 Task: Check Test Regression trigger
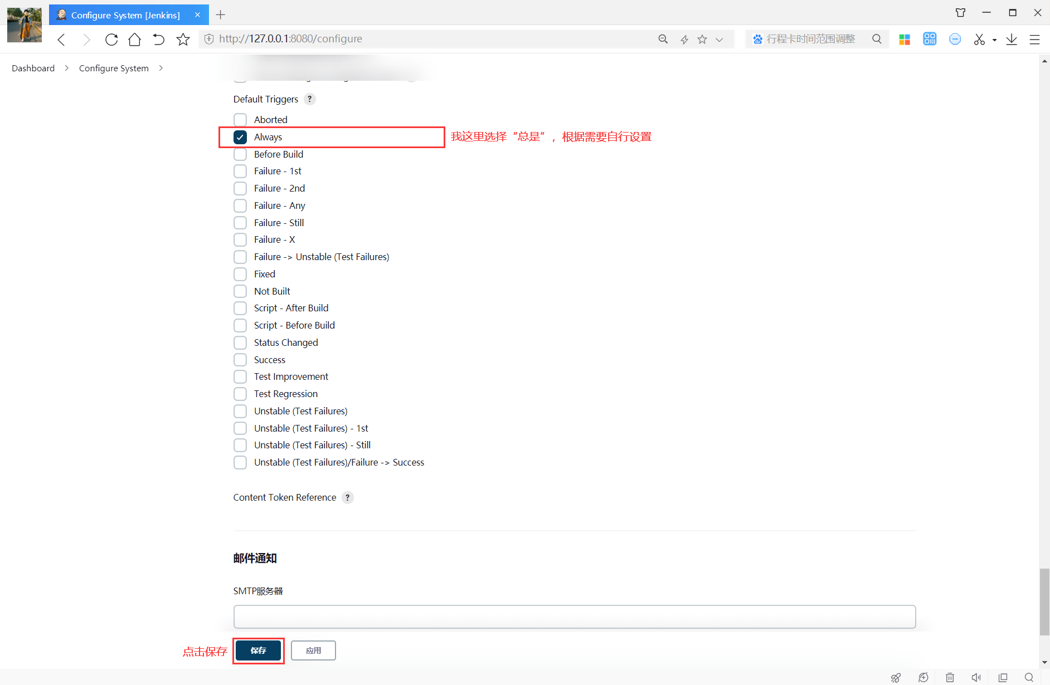[240, 394]
